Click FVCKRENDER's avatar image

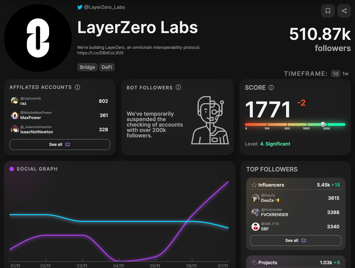pos(255,212)
